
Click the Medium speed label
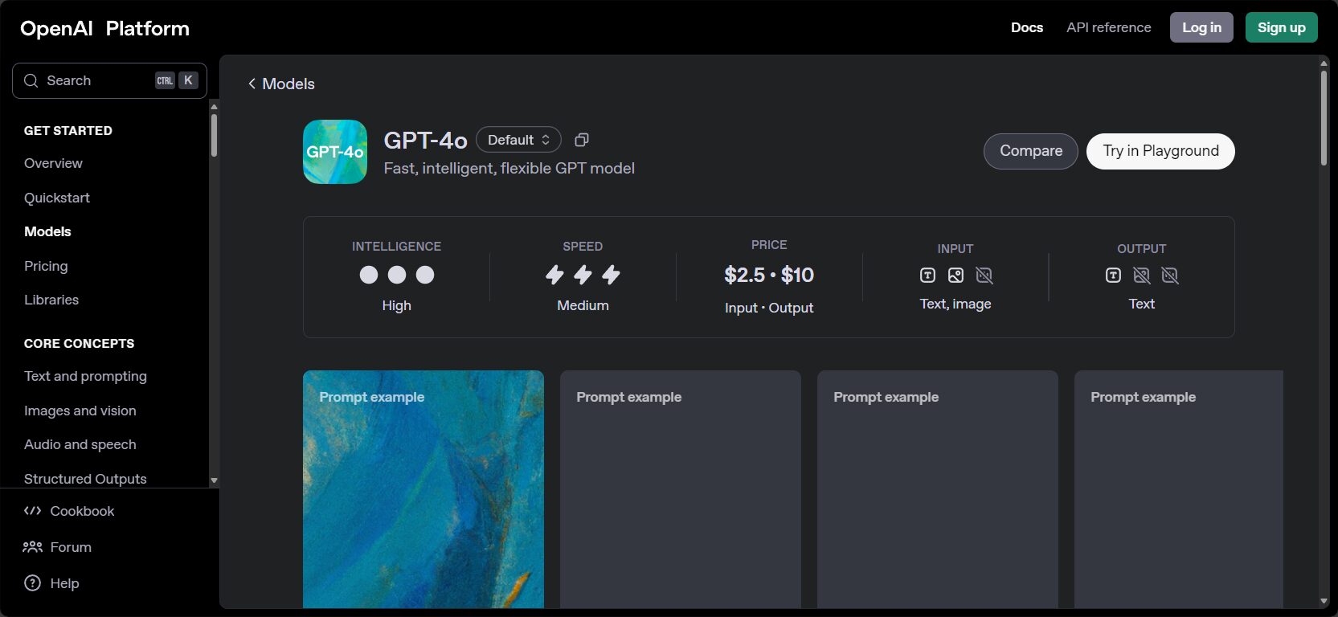click(583, 305)
